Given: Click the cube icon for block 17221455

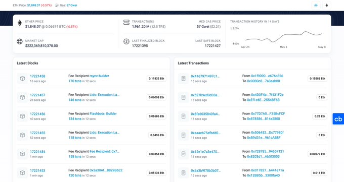Looking at the screenshot, I should point(22,135).
